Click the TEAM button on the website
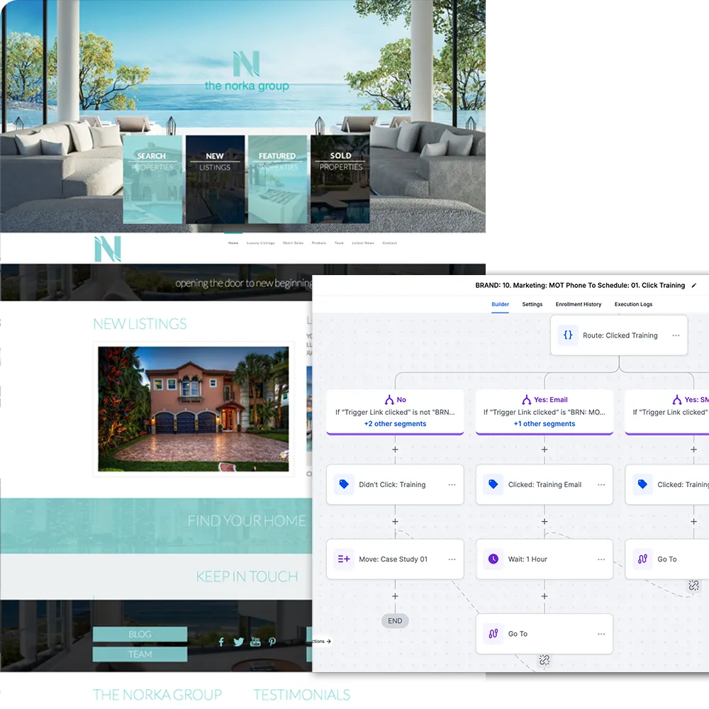 pyautogui.click(x=140, y=654)
